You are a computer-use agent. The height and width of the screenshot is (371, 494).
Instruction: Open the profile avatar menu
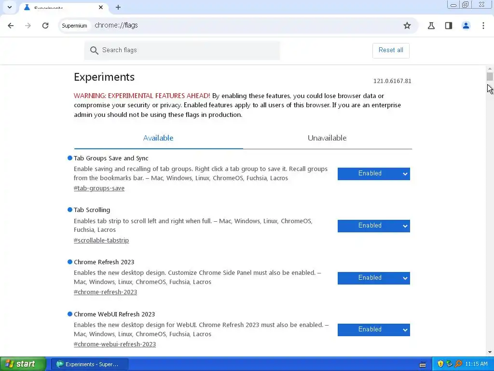[x=466, y=26]
